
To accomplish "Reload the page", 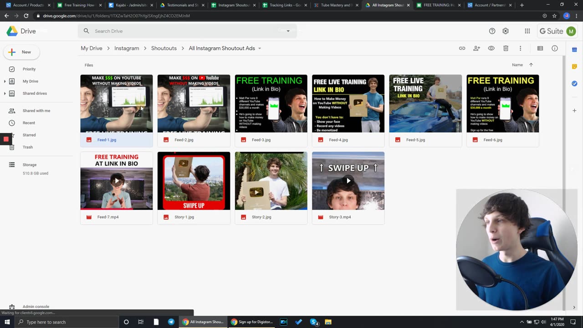I will tap(26, 15).
